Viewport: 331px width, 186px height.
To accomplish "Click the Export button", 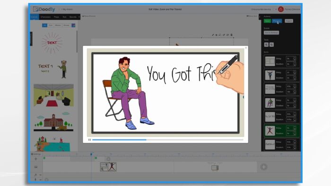I will [x=288, y=21].
